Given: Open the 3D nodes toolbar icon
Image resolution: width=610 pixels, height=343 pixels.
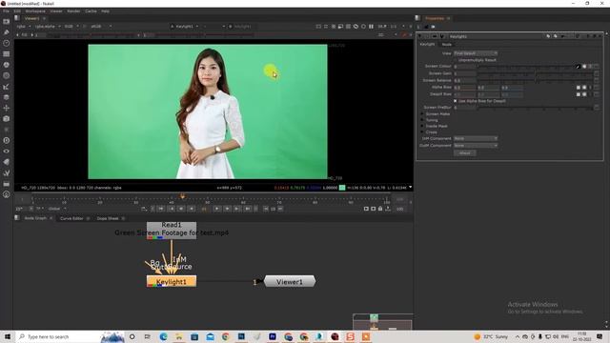Looking at the screenshot, I should 7,118.
